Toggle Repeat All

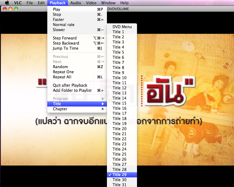(x=77, y=77)
